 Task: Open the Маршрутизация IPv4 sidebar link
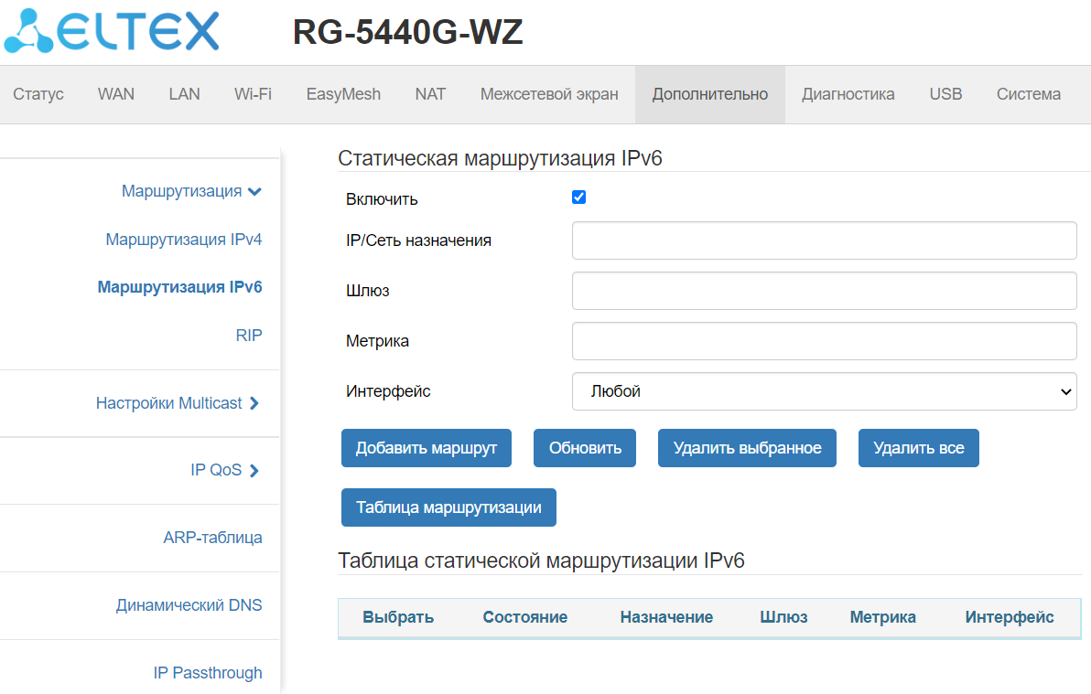(184, 240)
